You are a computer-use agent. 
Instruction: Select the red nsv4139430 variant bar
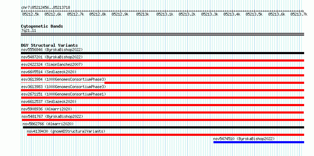[165, 135]
